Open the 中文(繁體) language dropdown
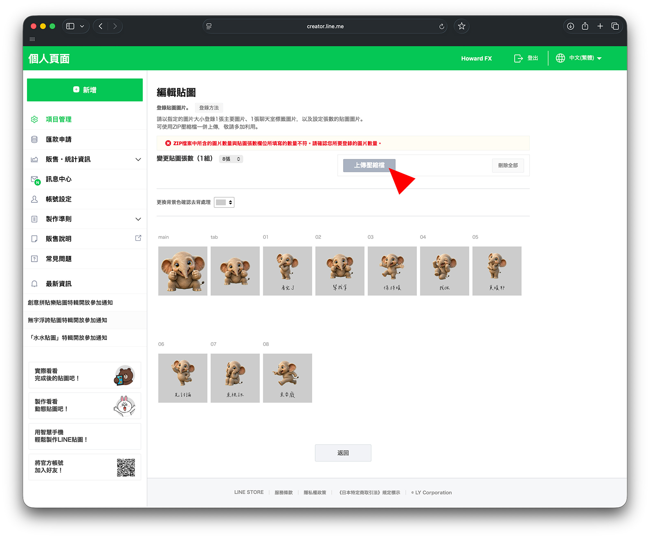 585,58
